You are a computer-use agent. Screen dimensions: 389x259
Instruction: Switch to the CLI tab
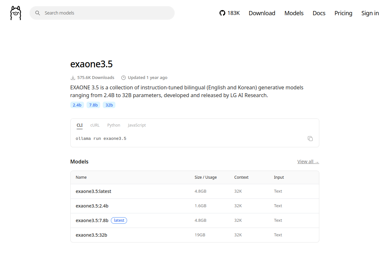[79, 125]
